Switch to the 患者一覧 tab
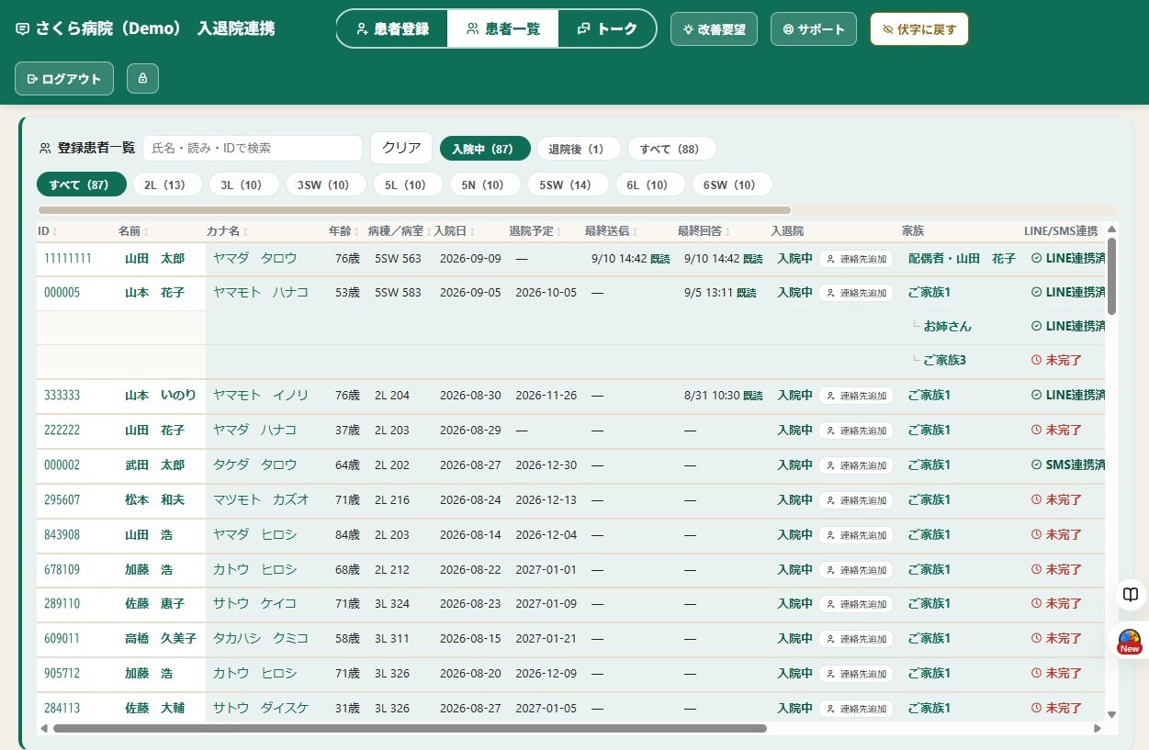Screen dimensions: 1149x750 tap(502, 28)
